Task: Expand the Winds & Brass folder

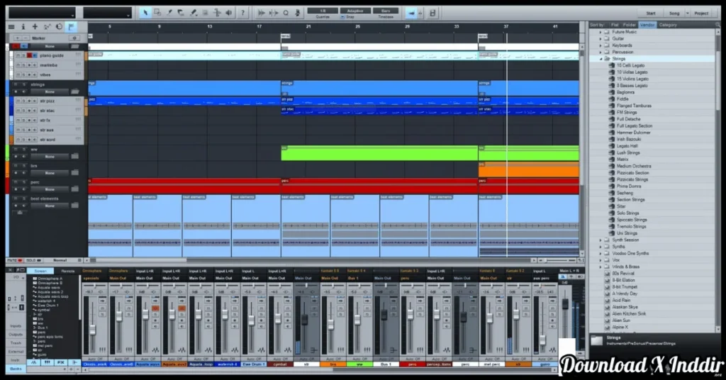Action: click(x=601, y=267)
